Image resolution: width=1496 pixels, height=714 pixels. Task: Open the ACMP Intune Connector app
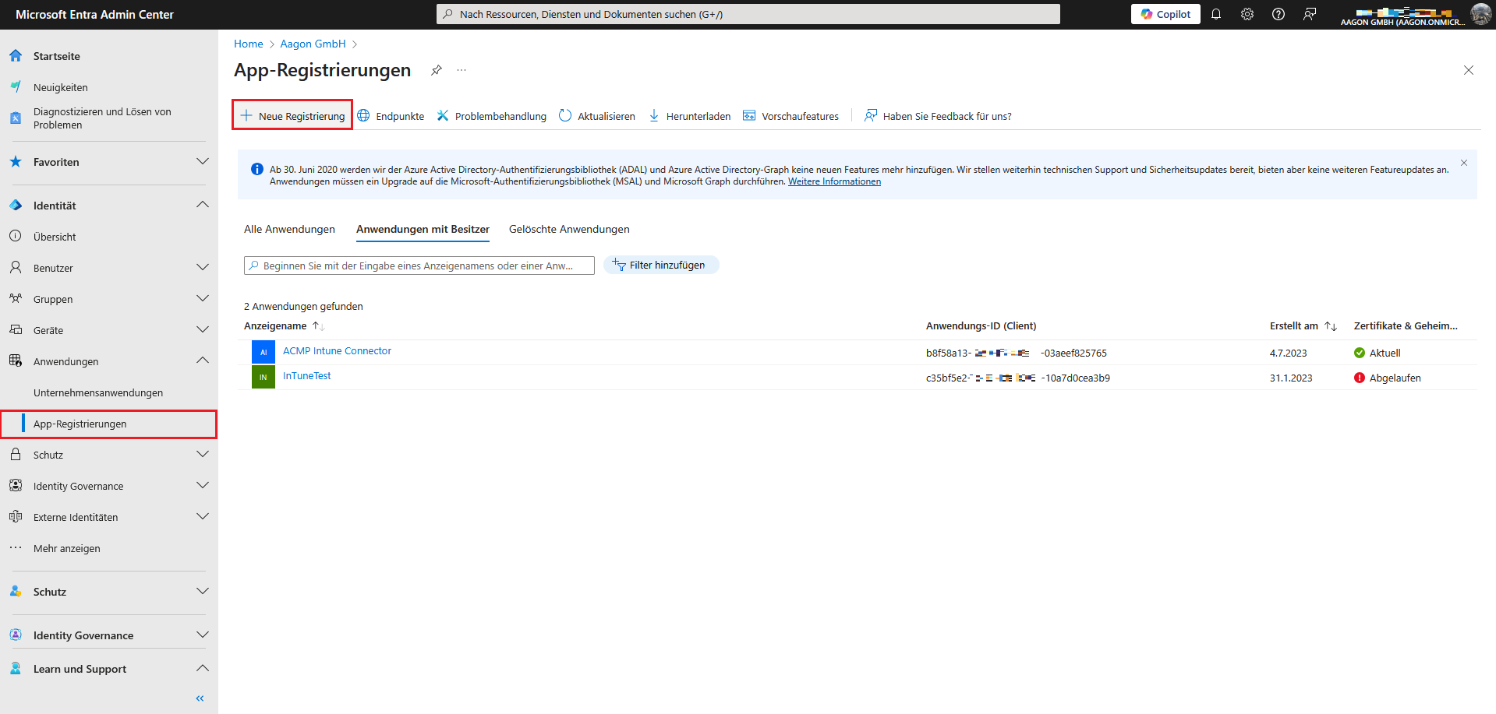337,351
